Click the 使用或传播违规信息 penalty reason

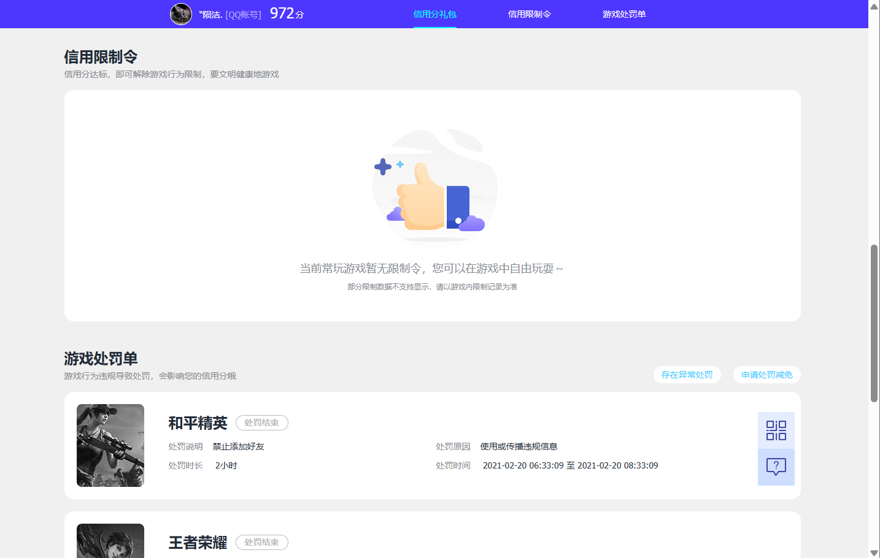coord(519,446)
